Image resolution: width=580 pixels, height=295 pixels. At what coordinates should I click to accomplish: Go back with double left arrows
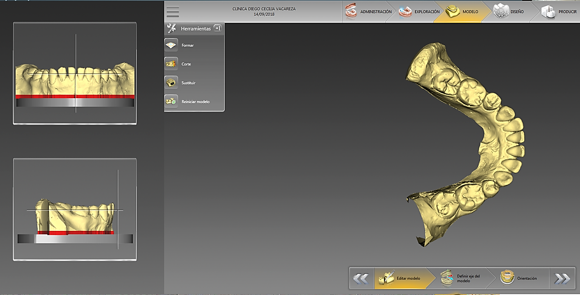point(361,278)
